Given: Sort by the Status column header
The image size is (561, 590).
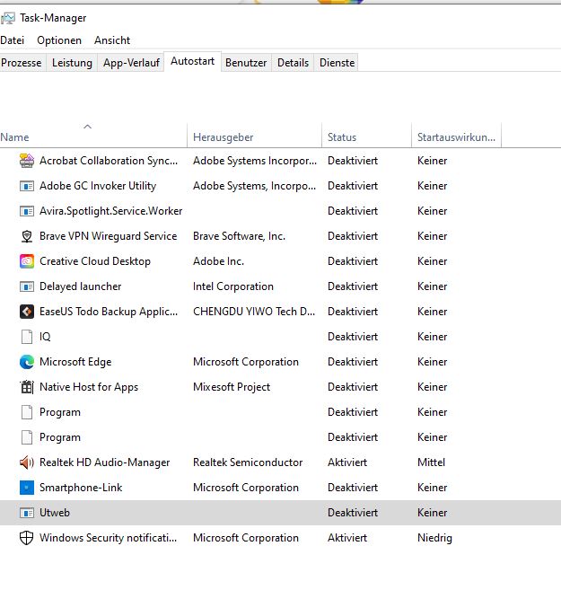Looking at the screenshot, I should [366, 137].
